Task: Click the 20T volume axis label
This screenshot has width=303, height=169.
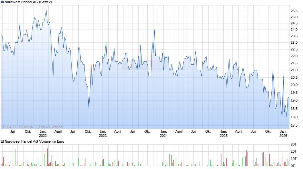Action: click(x=294, y=151)
